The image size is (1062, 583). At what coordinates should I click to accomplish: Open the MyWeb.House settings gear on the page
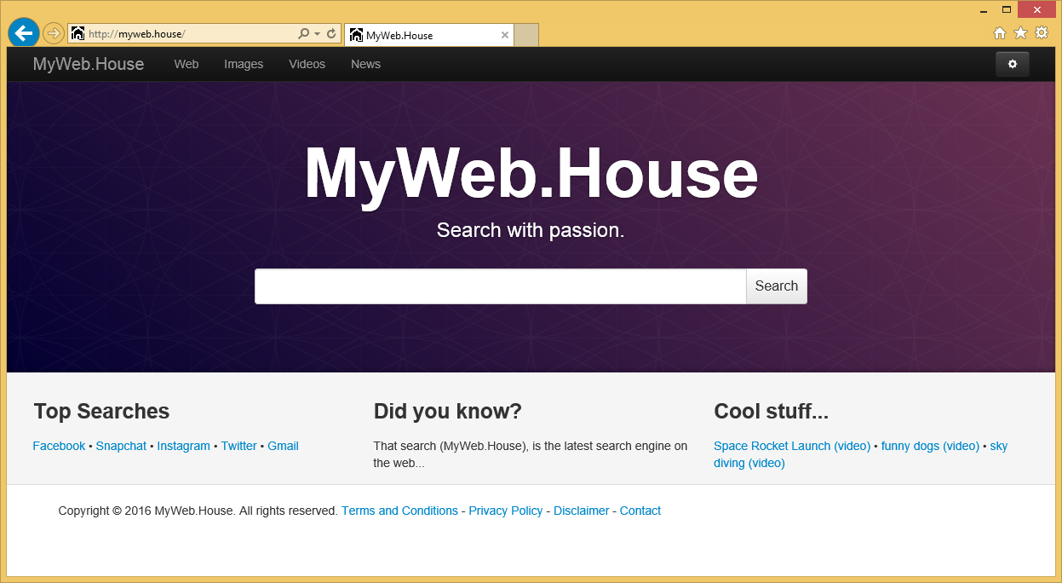click(1012, 64)
